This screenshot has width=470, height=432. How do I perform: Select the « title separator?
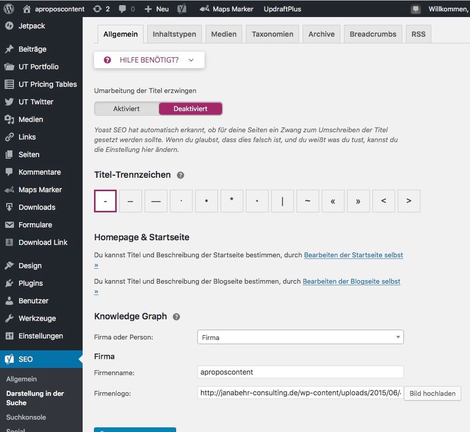[x=333, y=201]
